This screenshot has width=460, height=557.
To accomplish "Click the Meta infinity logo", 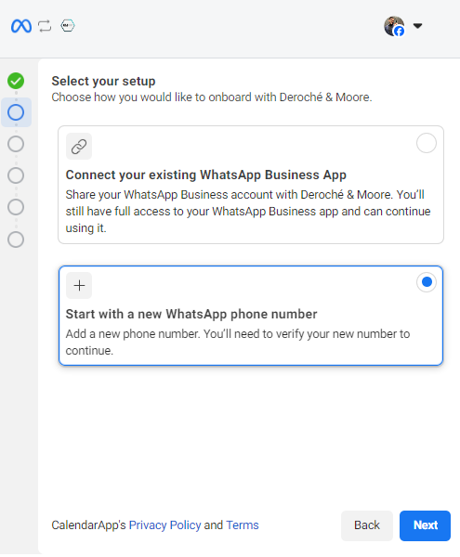I will 21,26.
